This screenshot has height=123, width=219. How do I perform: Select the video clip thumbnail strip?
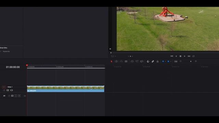[66, 87]
